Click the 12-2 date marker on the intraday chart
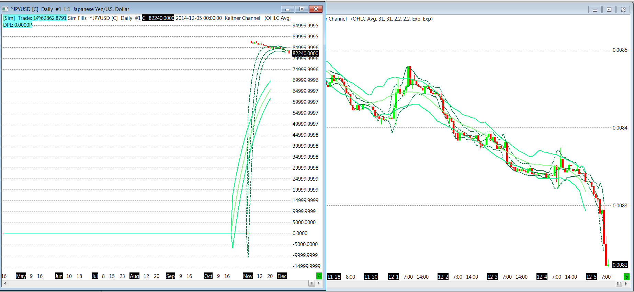This screenshot has height=292, width=634. pos(443,277)
